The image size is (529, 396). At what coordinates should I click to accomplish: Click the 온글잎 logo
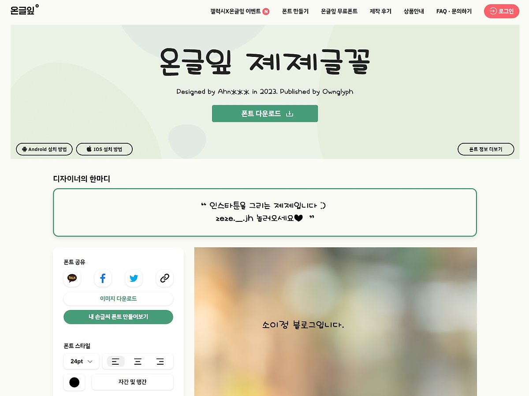coord(24,10)
